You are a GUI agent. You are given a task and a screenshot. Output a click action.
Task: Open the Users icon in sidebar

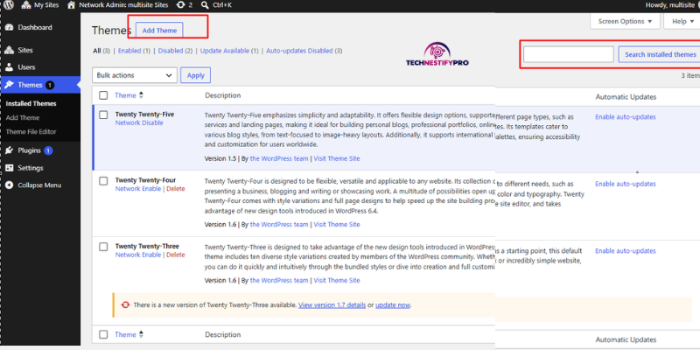pos(9,67)
